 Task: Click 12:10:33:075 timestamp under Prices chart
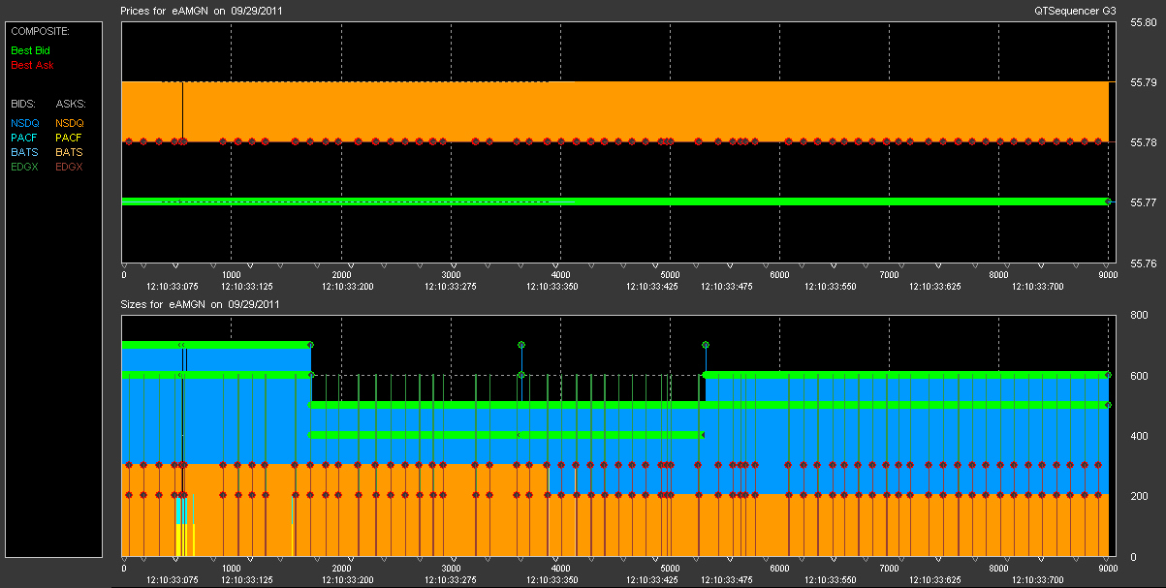(172, 286)
